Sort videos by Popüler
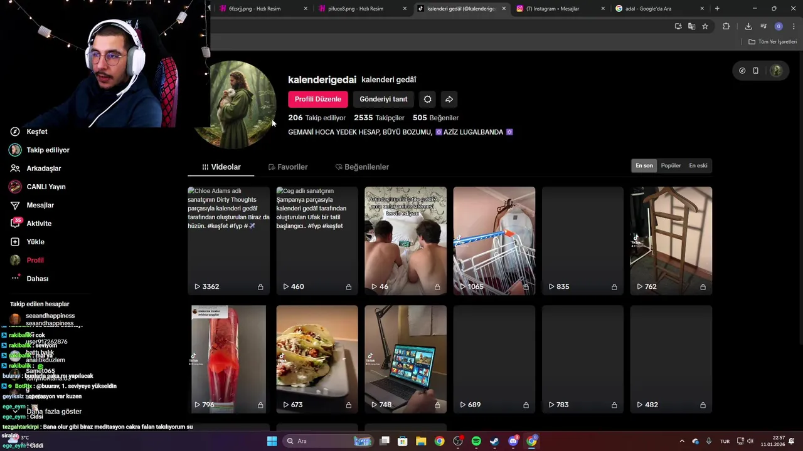The height and width of the screenshot is (451, 803). [671, 165]
